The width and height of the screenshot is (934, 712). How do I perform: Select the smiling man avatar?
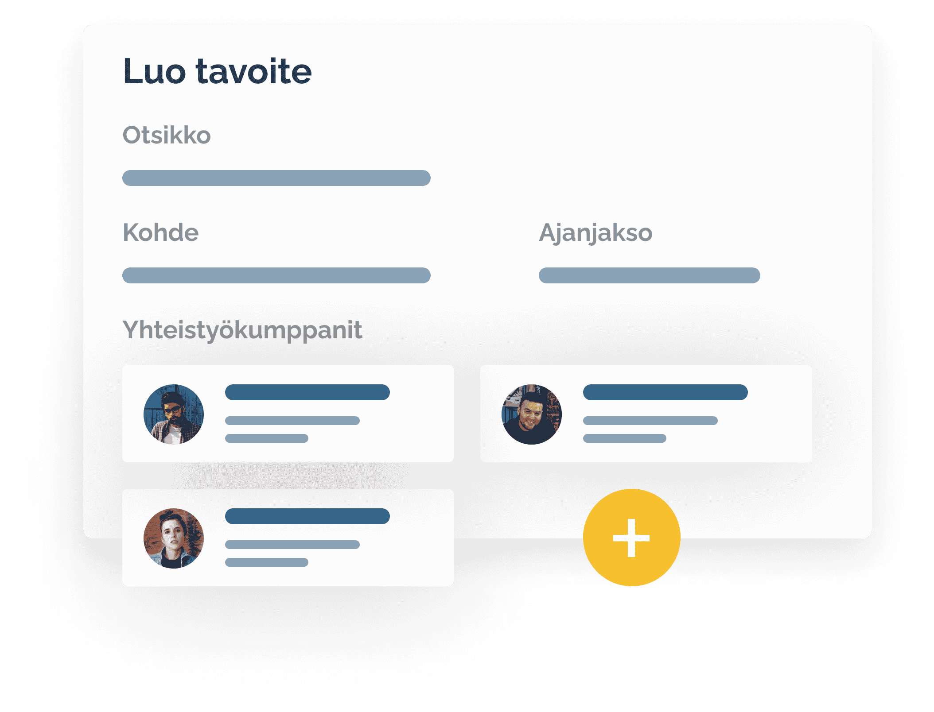click(x=532, y=414)
